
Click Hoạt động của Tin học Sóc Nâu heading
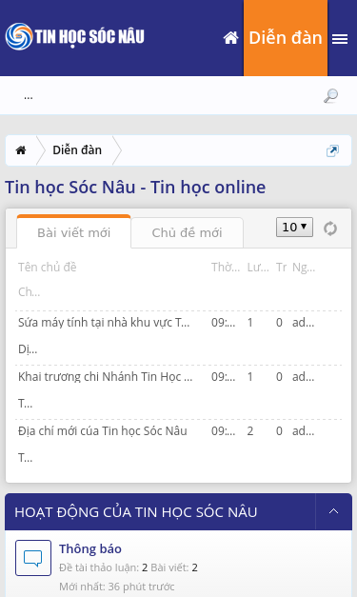click(x=136, y=511)
